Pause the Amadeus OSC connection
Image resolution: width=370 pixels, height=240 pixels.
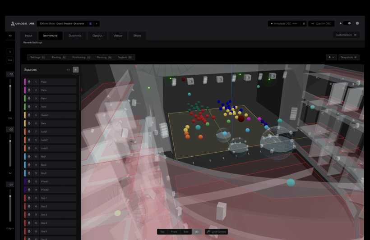(304, 23)
